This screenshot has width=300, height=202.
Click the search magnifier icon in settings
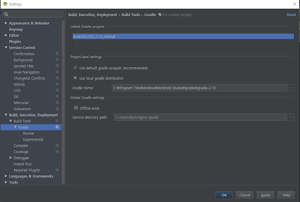(x=6, y=14)
